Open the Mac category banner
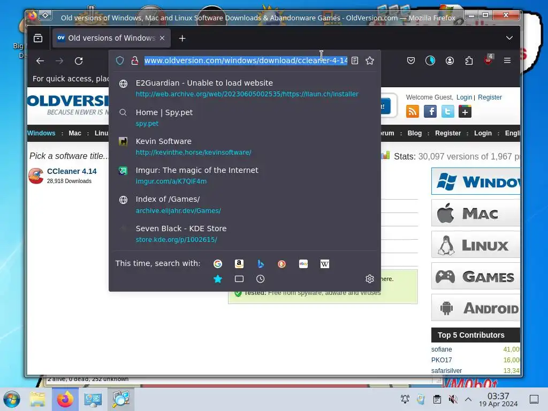The height and width of the screenshot is (411, 548). coord(476,213)
